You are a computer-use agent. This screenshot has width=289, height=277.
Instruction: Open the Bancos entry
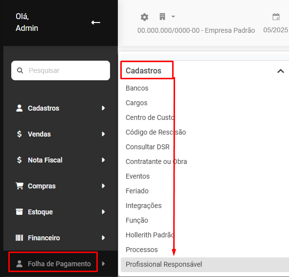click(x=137, y=88)
